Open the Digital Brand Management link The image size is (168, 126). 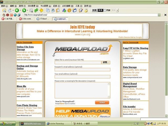tap(130, 85)
